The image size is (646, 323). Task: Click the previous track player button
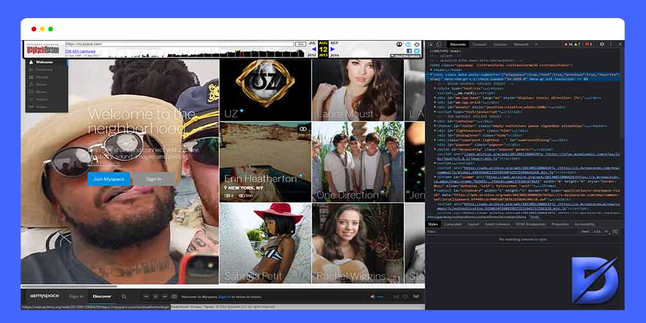click(x=146, y=297)
